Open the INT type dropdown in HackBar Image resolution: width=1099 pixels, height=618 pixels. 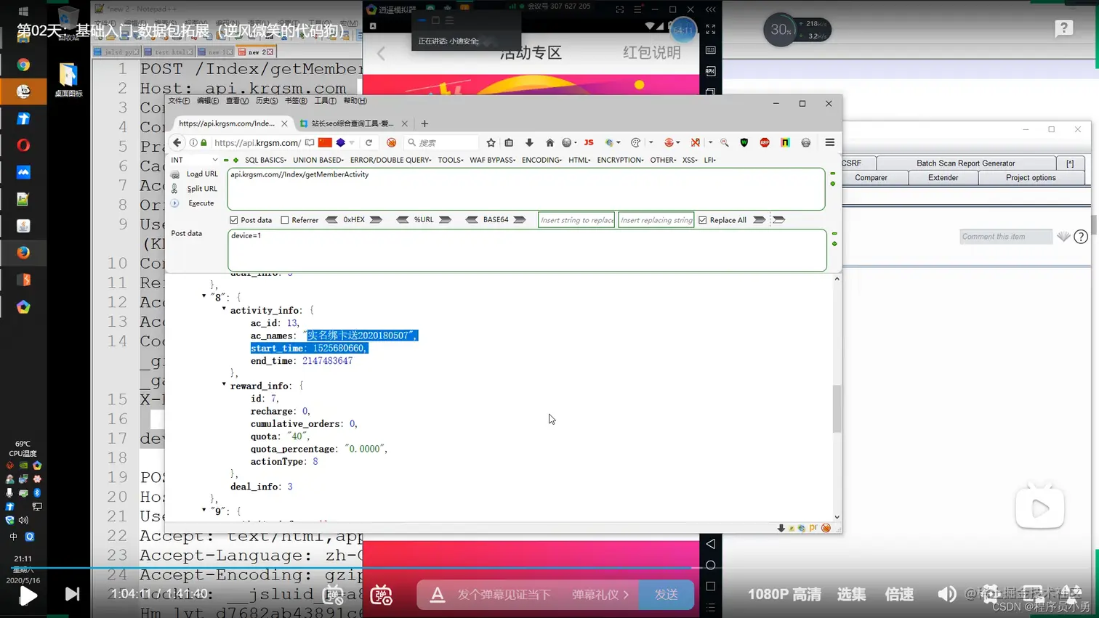click(194, 160)
